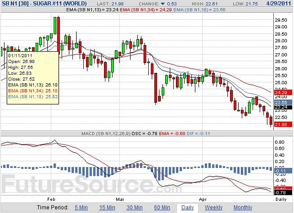Click the black -0.78 MACD axis label
The width and height of the screenshot is (294, 213).
coord(283,192)
